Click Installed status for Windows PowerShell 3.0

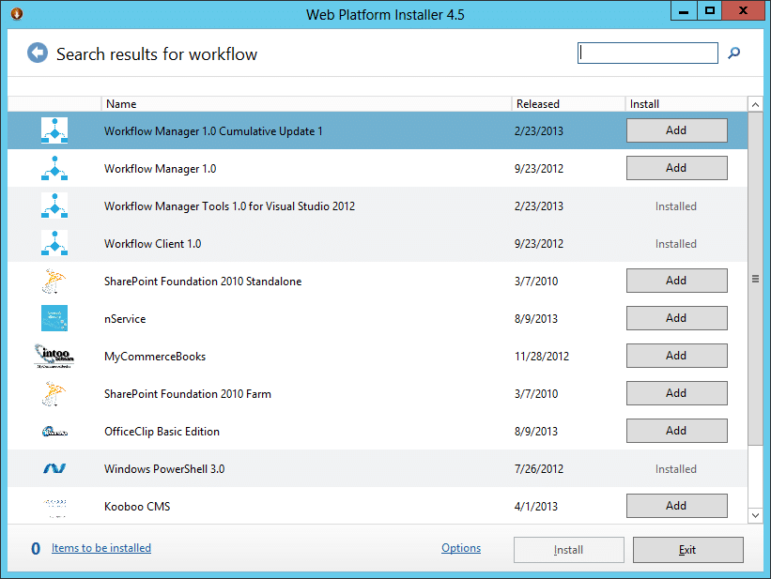pos(676,469)
